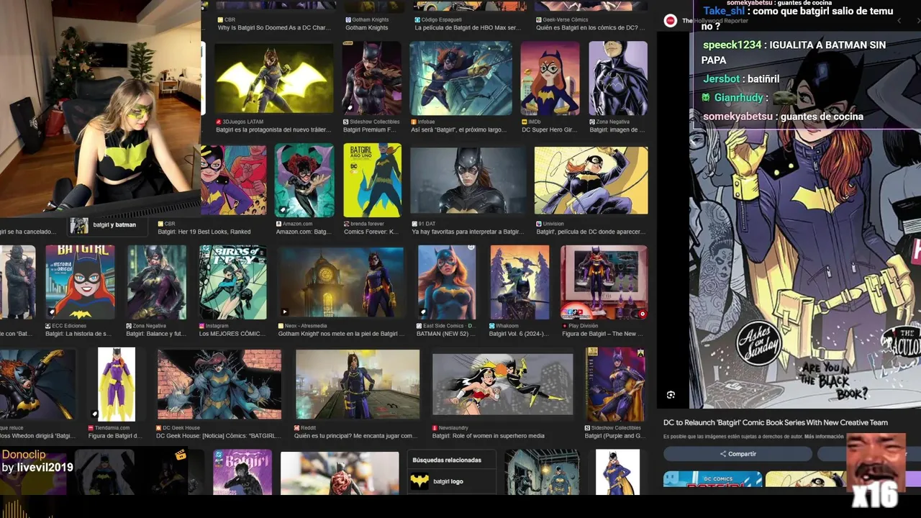Click the Código Espagueti favicon

click(417, 19)
